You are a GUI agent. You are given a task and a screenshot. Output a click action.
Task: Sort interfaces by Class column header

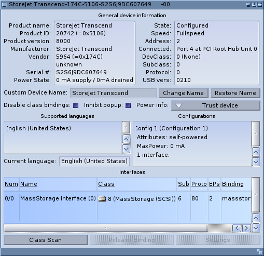(137, 184)
